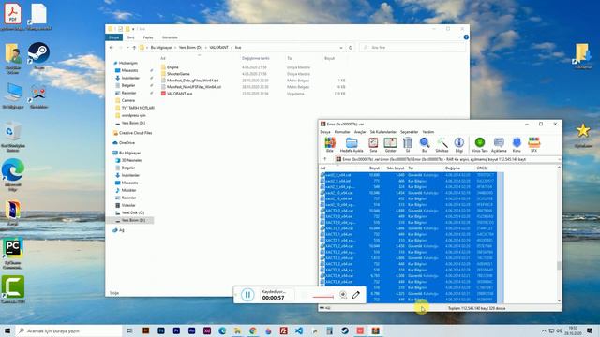This screenshot has width=600, height=337.
Task: Open the Komutlar menu in WinRAR
Action: tap(342, 132)
